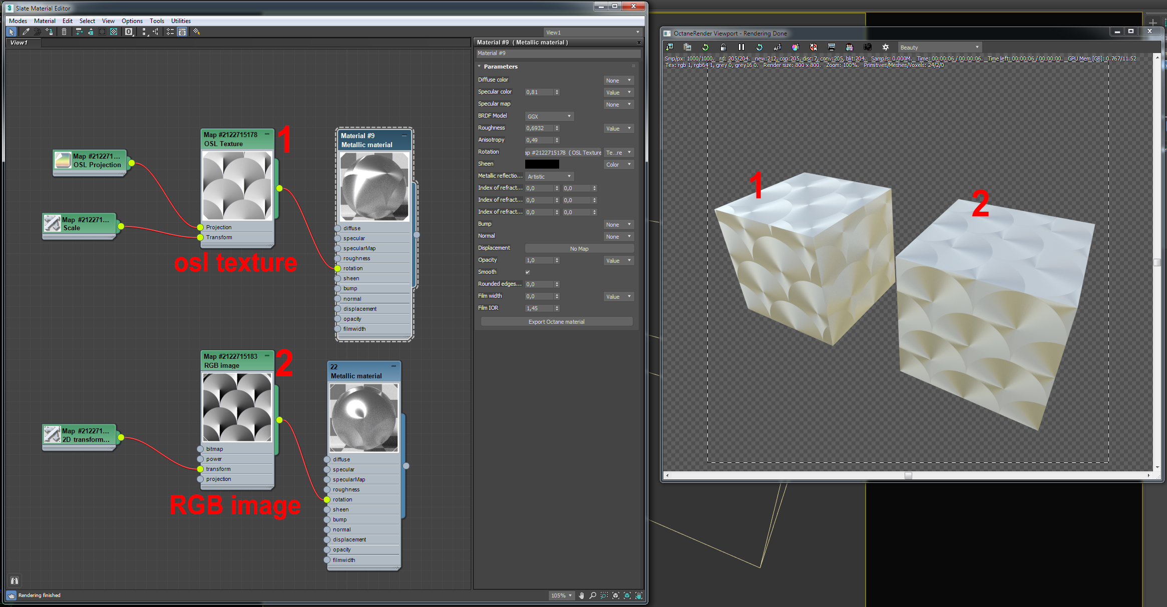This screenshot has height=607, width=1167.
Task: Open Octane render settings aperture icon
Action: coord(886,47)
